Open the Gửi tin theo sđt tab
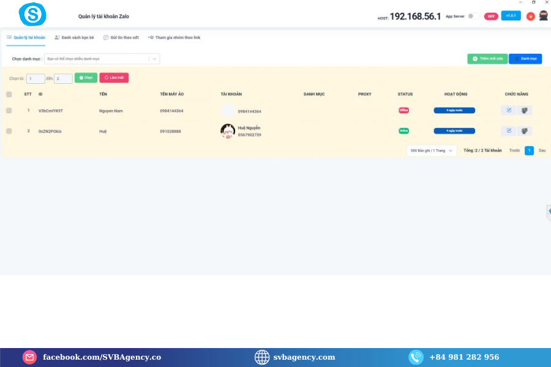This screenshot has width=551, height=367. (121, 38)
